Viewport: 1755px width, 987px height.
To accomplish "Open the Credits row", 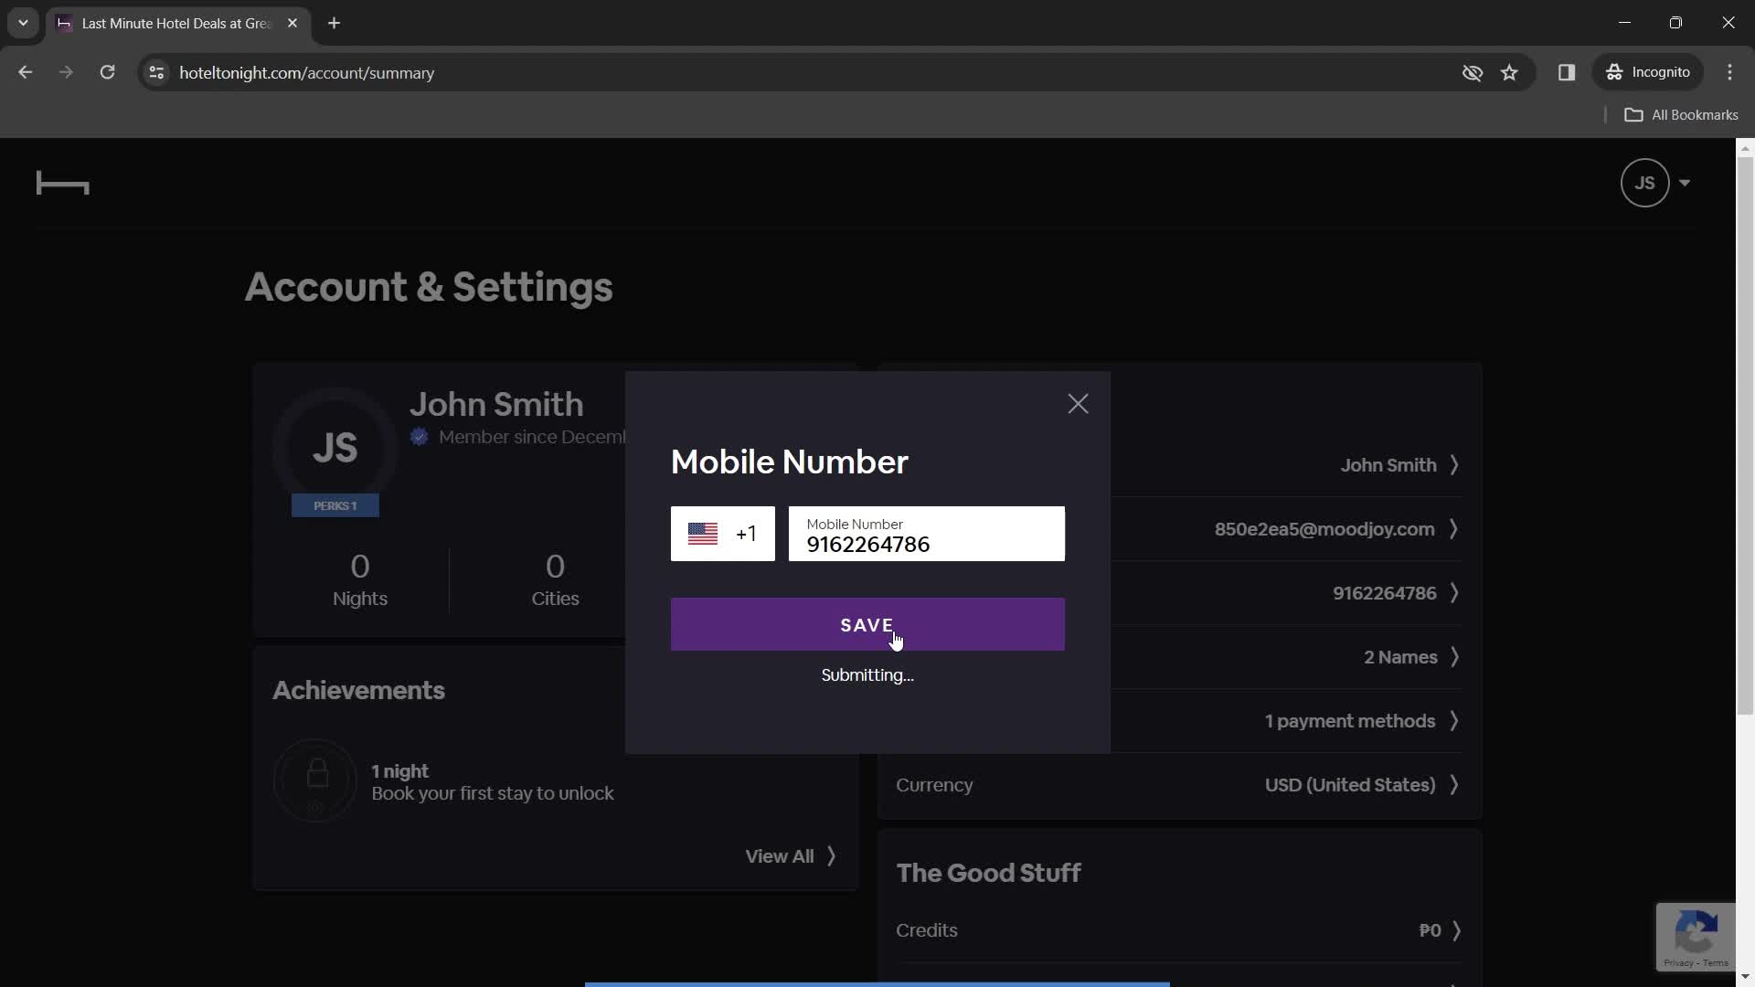I will (x=1179, y=930).
